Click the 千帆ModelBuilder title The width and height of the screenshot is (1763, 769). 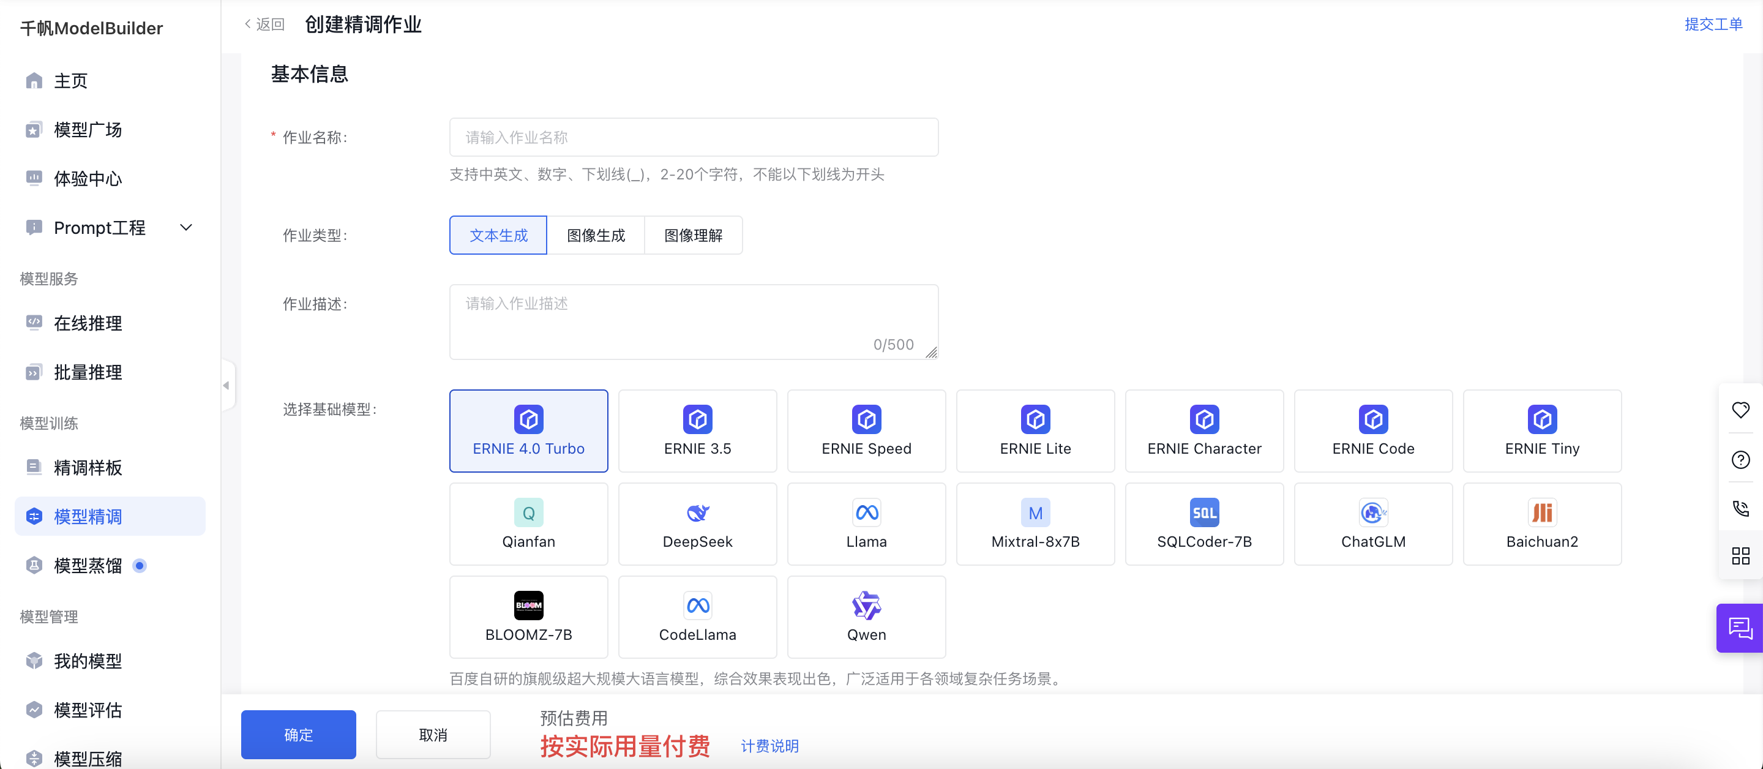coord(92,28)
